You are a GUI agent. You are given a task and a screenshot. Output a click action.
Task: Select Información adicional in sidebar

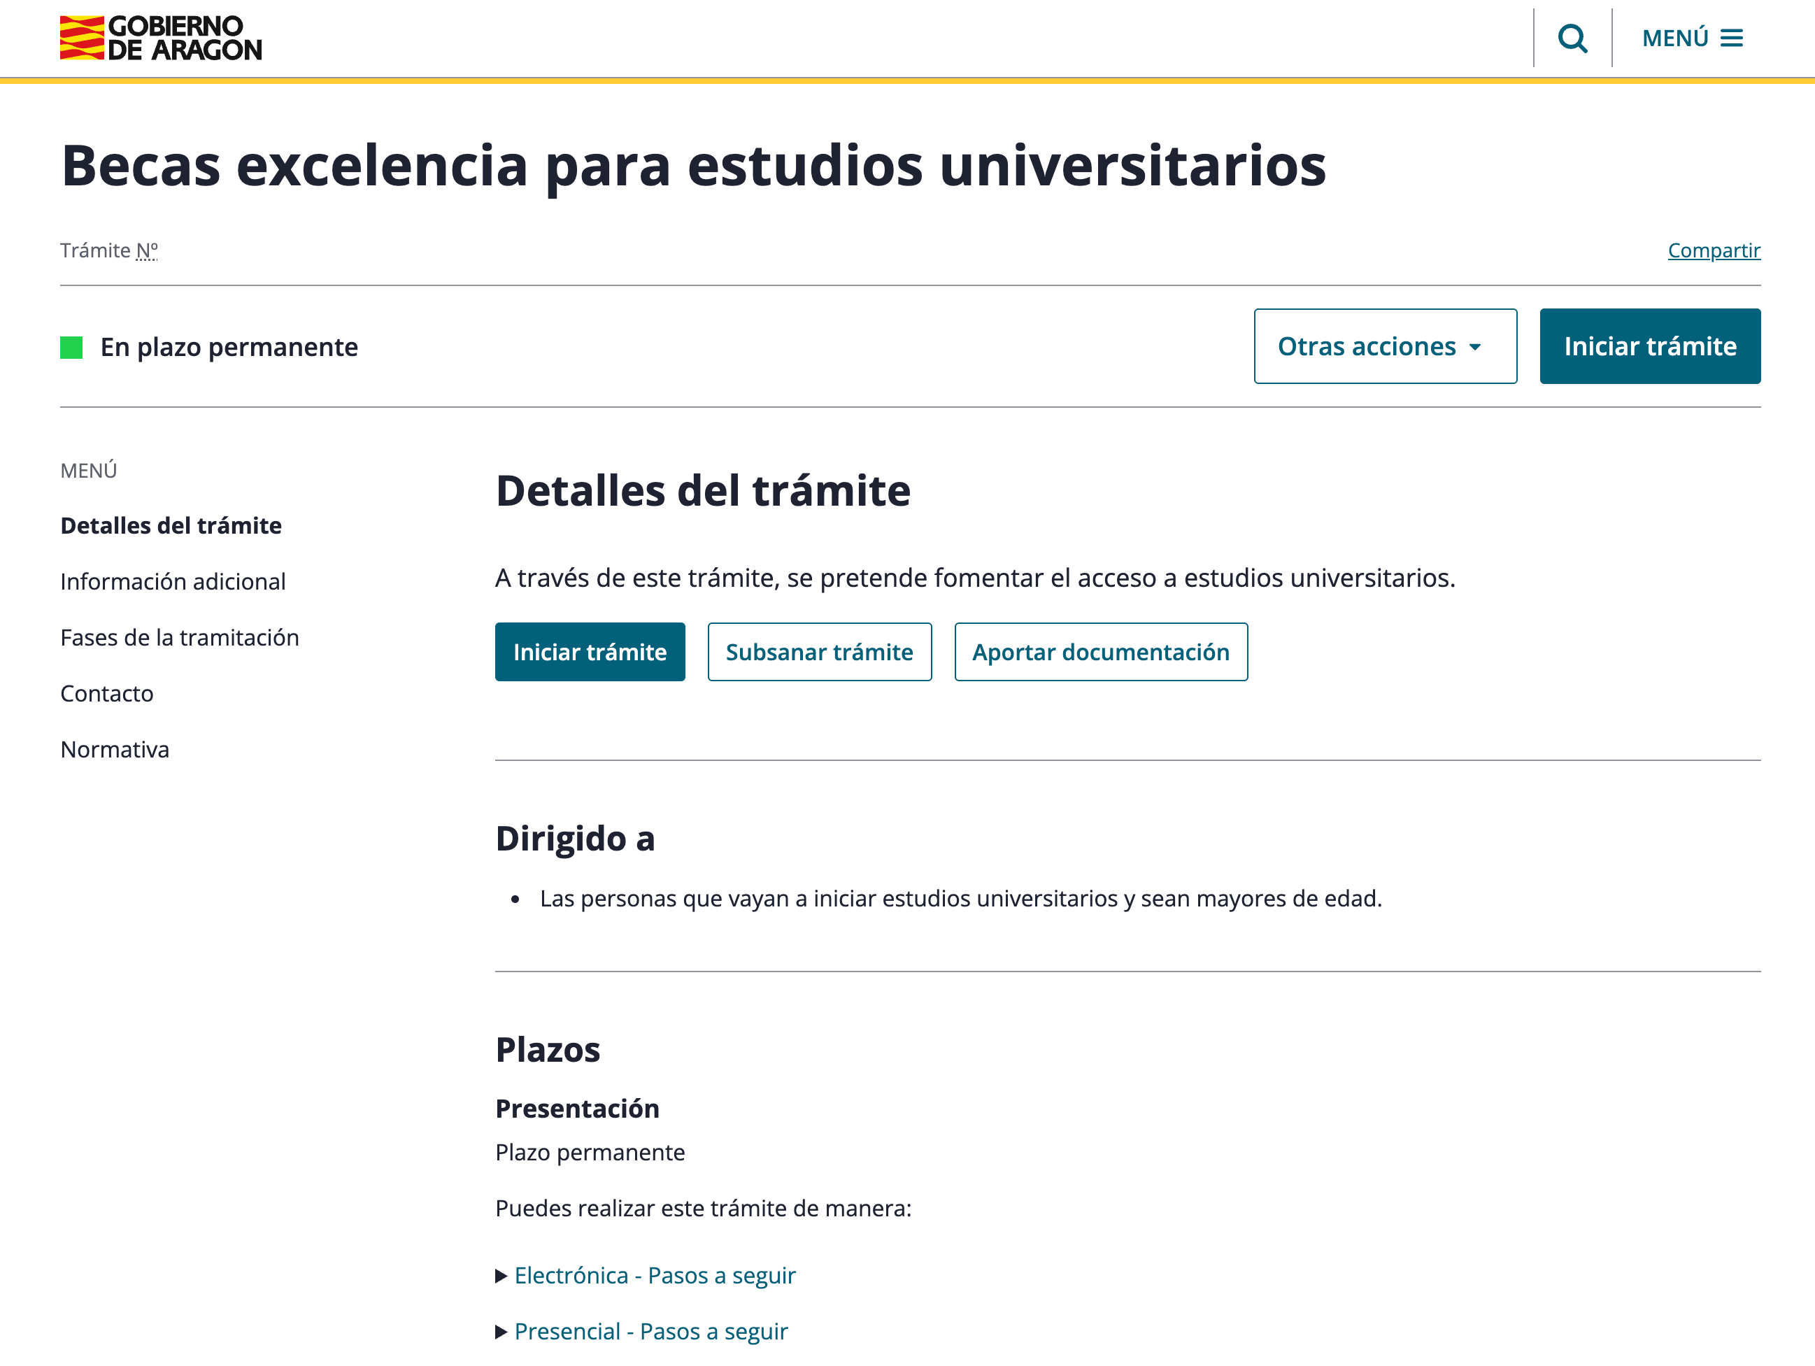[172, 581]
